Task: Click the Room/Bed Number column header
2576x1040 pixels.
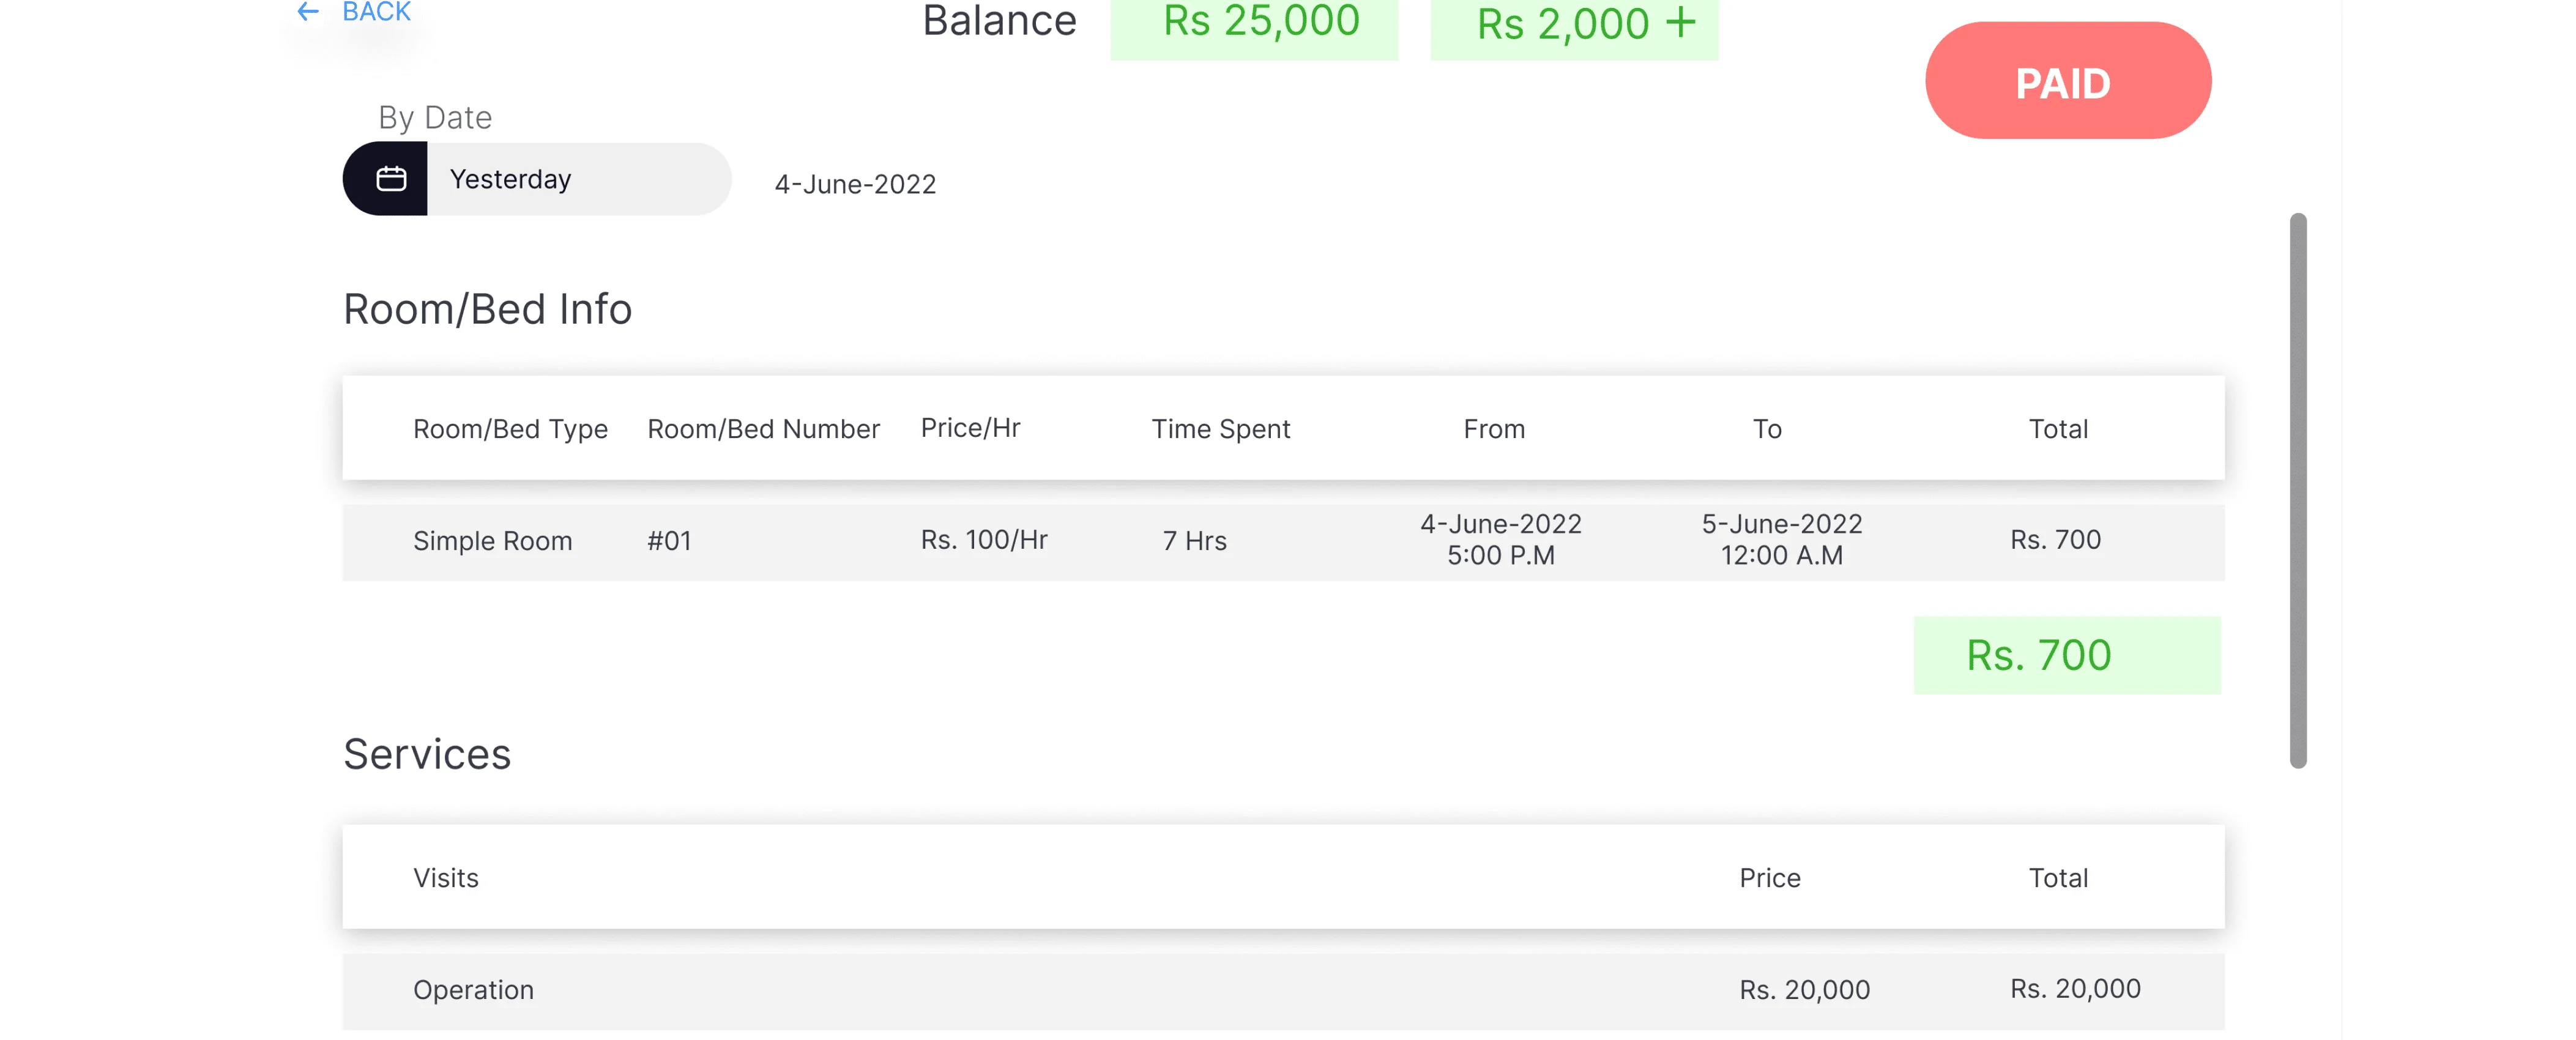Action: coord(763,429)
